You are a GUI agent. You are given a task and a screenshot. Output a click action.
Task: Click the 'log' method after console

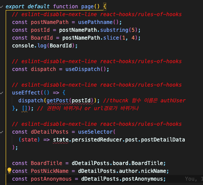[x=42, y=46]
